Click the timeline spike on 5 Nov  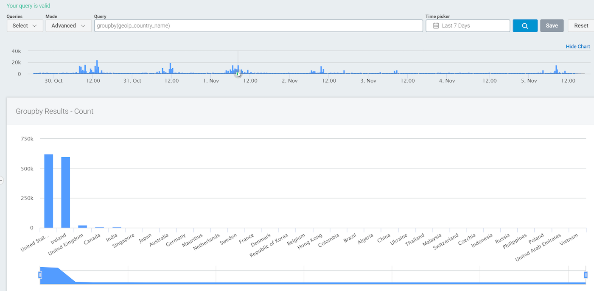click(556, 70)
